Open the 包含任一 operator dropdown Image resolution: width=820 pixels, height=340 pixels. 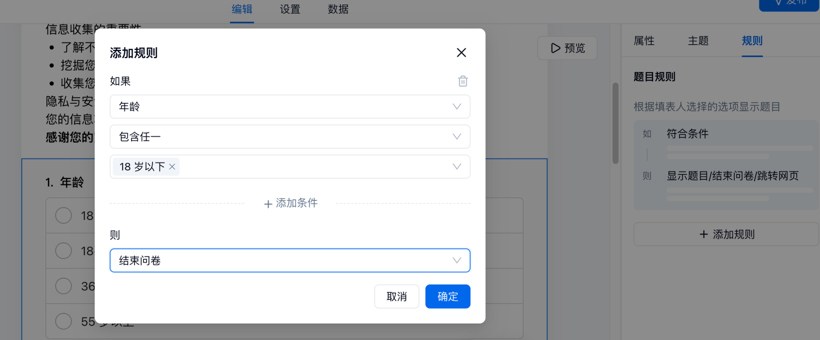(456, 136)
